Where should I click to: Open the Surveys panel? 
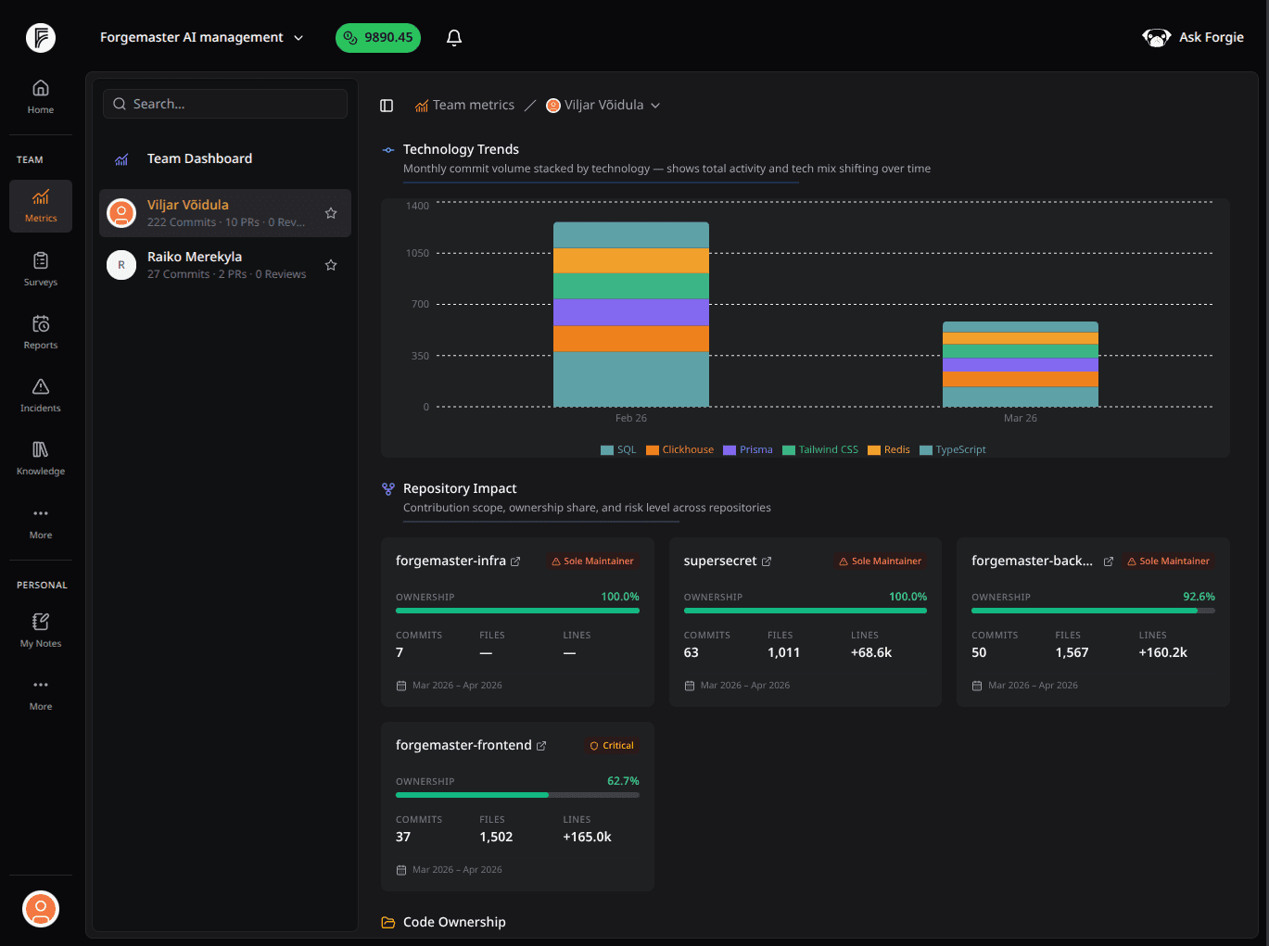click(40, 269)
